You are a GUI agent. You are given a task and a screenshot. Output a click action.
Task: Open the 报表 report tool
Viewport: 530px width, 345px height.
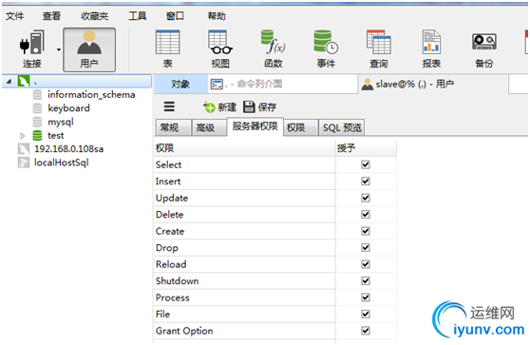431,49
